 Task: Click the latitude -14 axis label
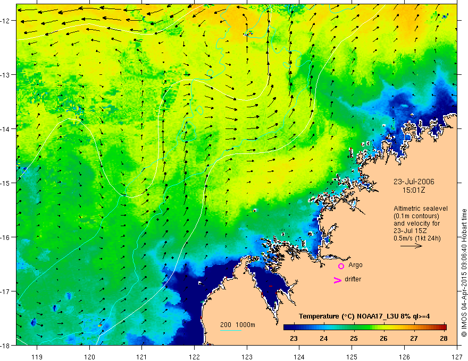click(x=5, y=129)
